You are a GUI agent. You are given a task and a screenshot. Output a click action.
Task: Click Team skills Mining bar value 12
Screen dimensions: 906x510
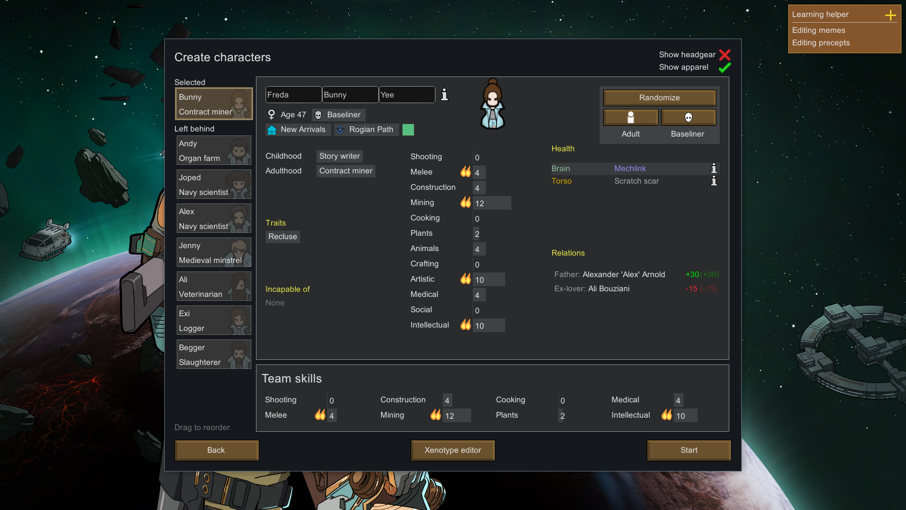[457, 416]
